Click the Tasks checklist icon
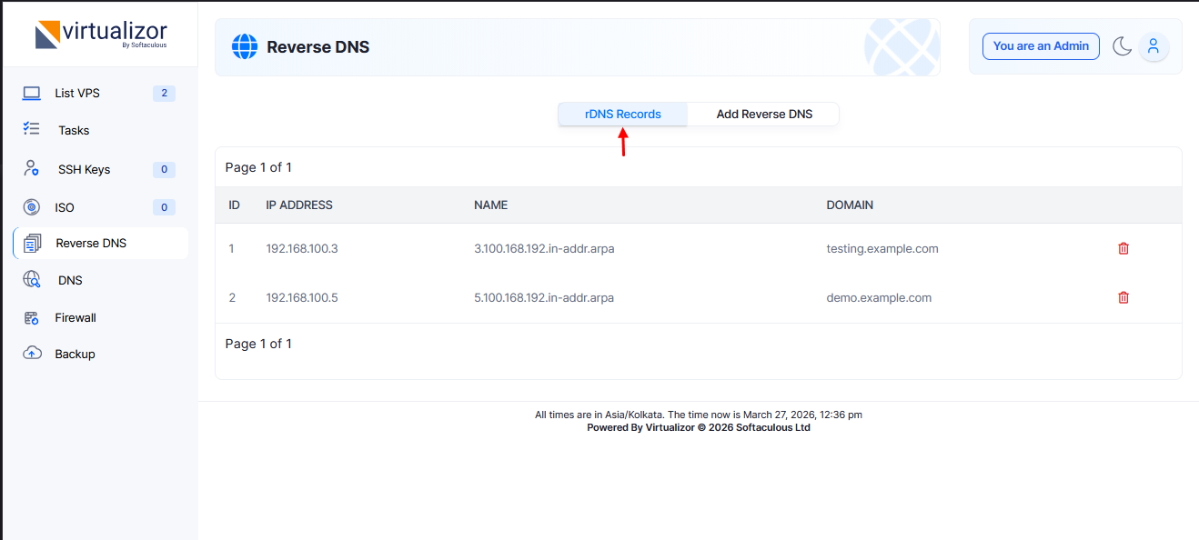This screenshot has height=540, width=1199. click(32, 129)
